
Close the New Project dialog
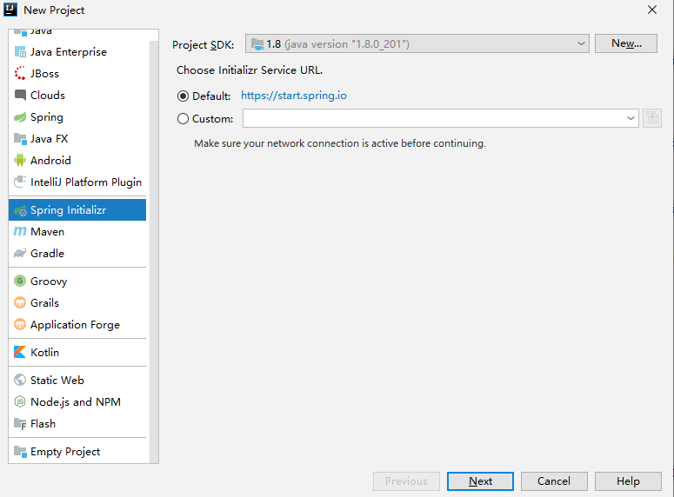652,10
